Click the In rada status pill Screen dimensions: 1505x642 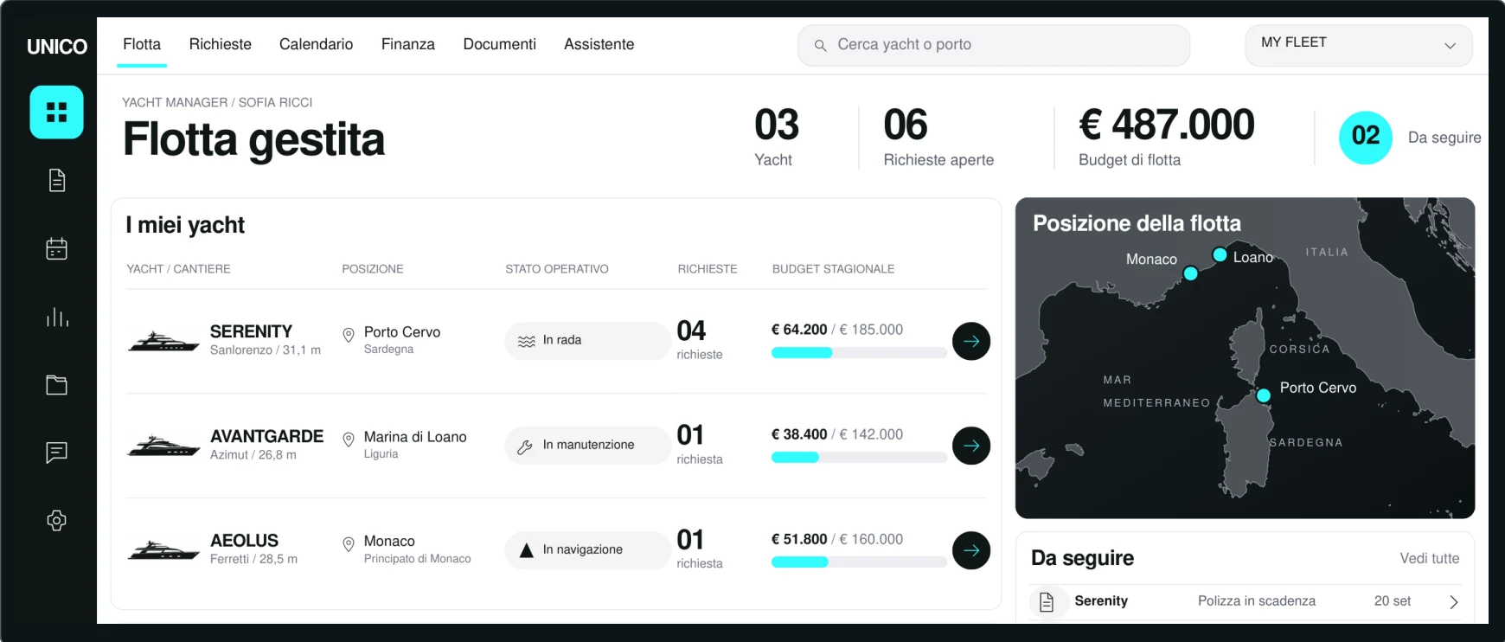pos(588,341)
